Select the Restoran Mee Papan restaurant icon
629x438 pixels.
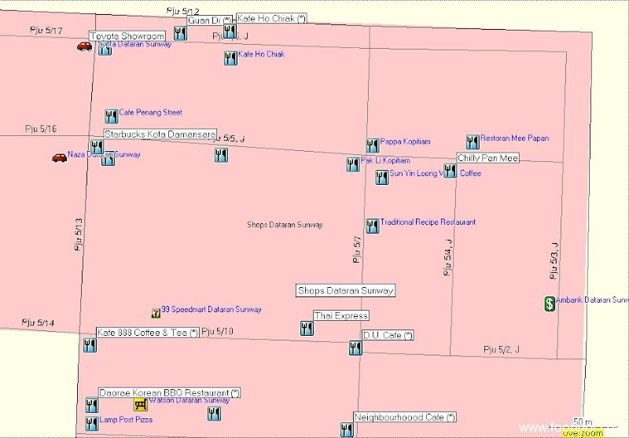473,142
